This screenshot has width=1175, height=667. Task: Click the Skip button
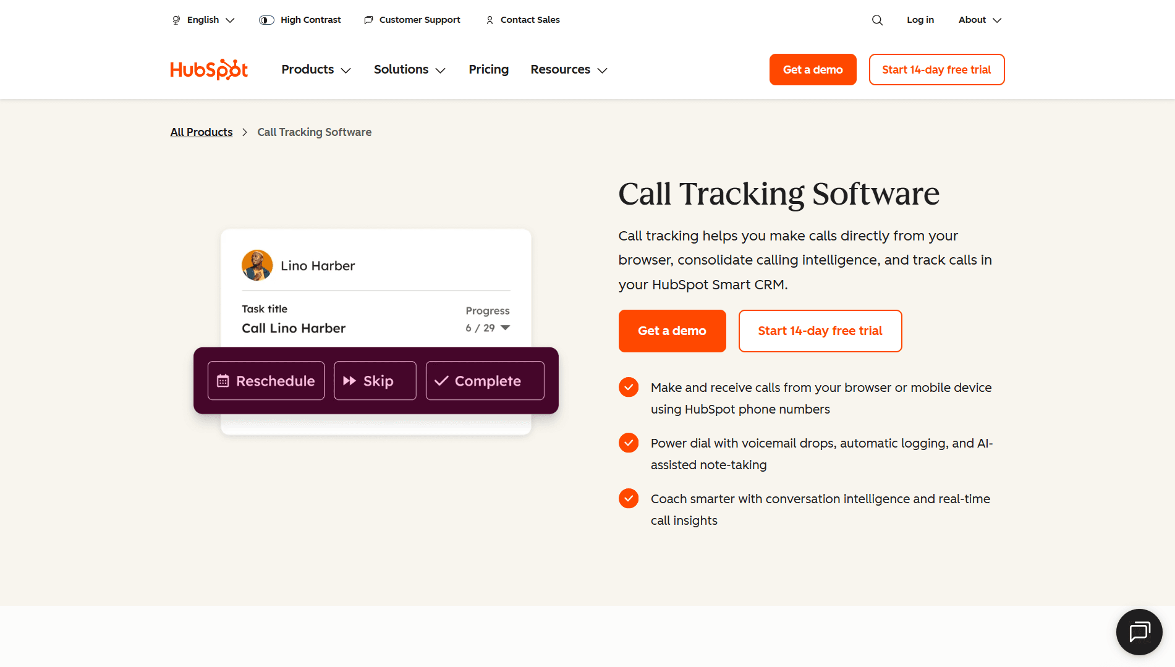375,381
